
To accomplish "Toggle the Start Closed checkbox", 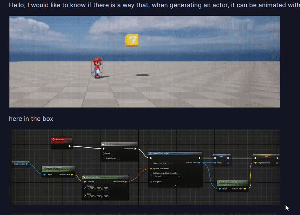I will click(x=118, y=158).
